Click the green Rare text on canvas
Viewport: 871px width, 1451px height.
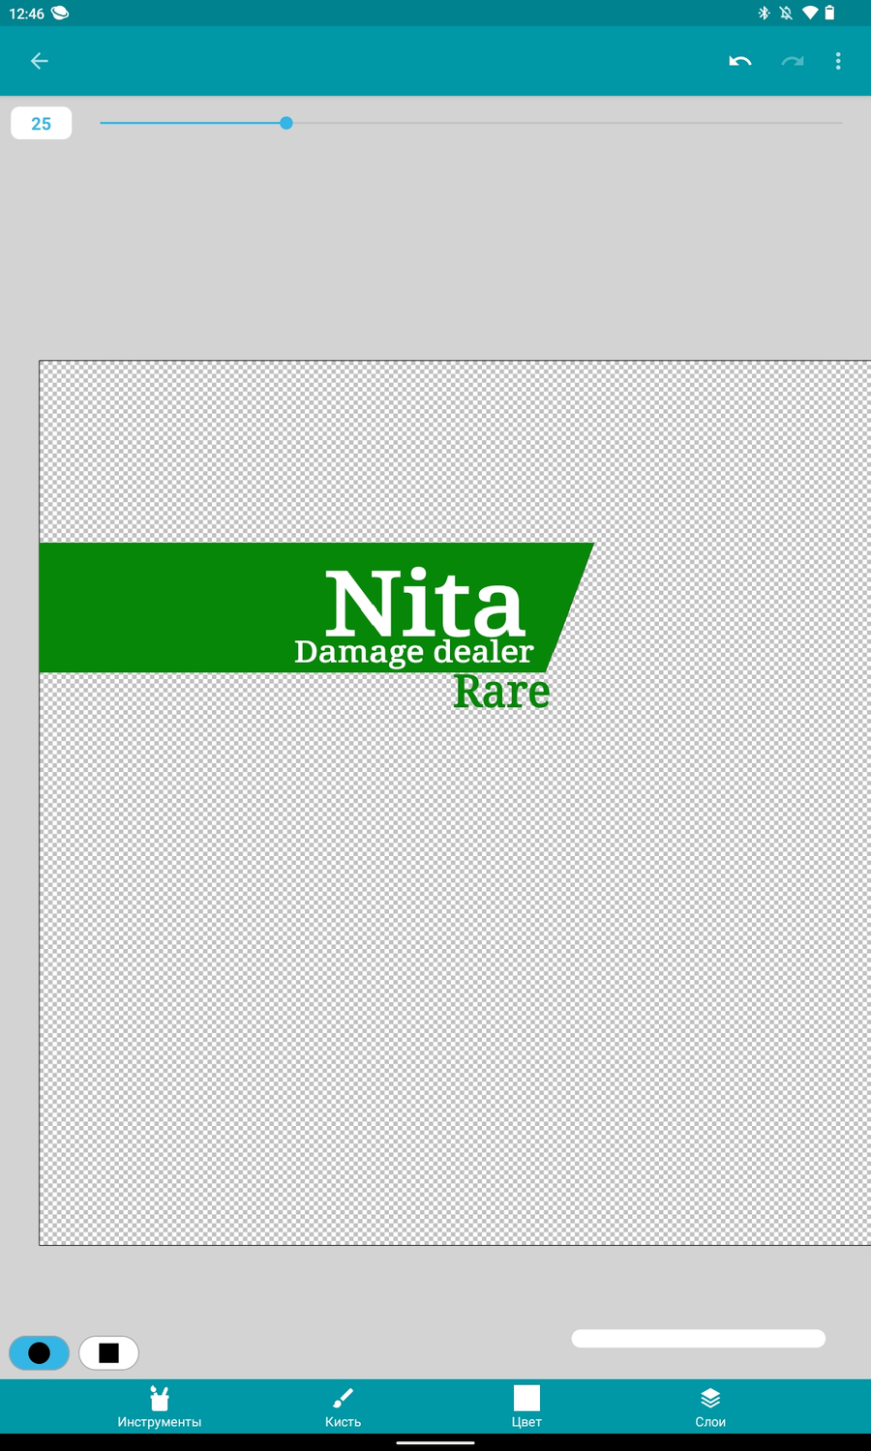click(501, 692)
